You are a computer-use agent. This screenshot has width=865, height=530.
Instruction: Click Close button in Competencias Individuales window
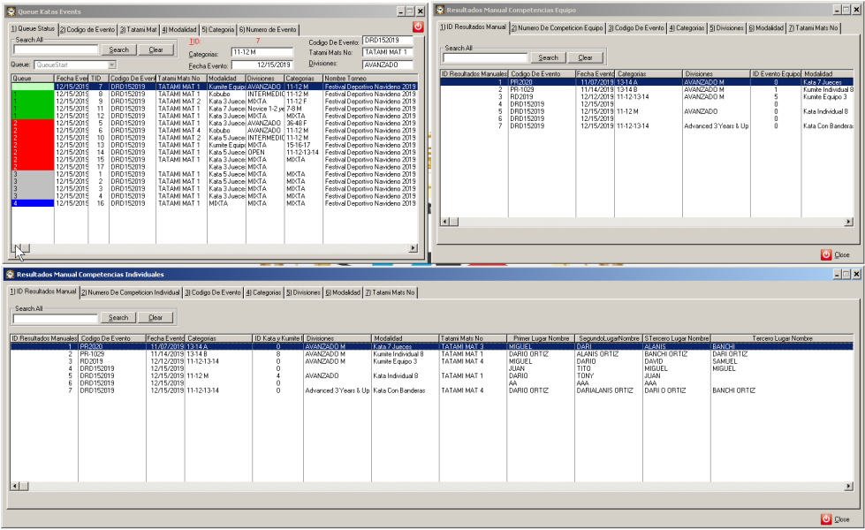tap(835, 519)
